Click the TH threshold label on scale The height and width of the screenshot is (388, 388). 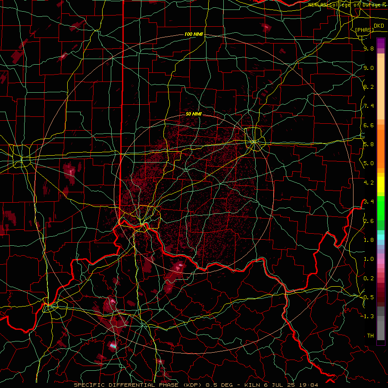pyautogui.click(x=370, y=336)
